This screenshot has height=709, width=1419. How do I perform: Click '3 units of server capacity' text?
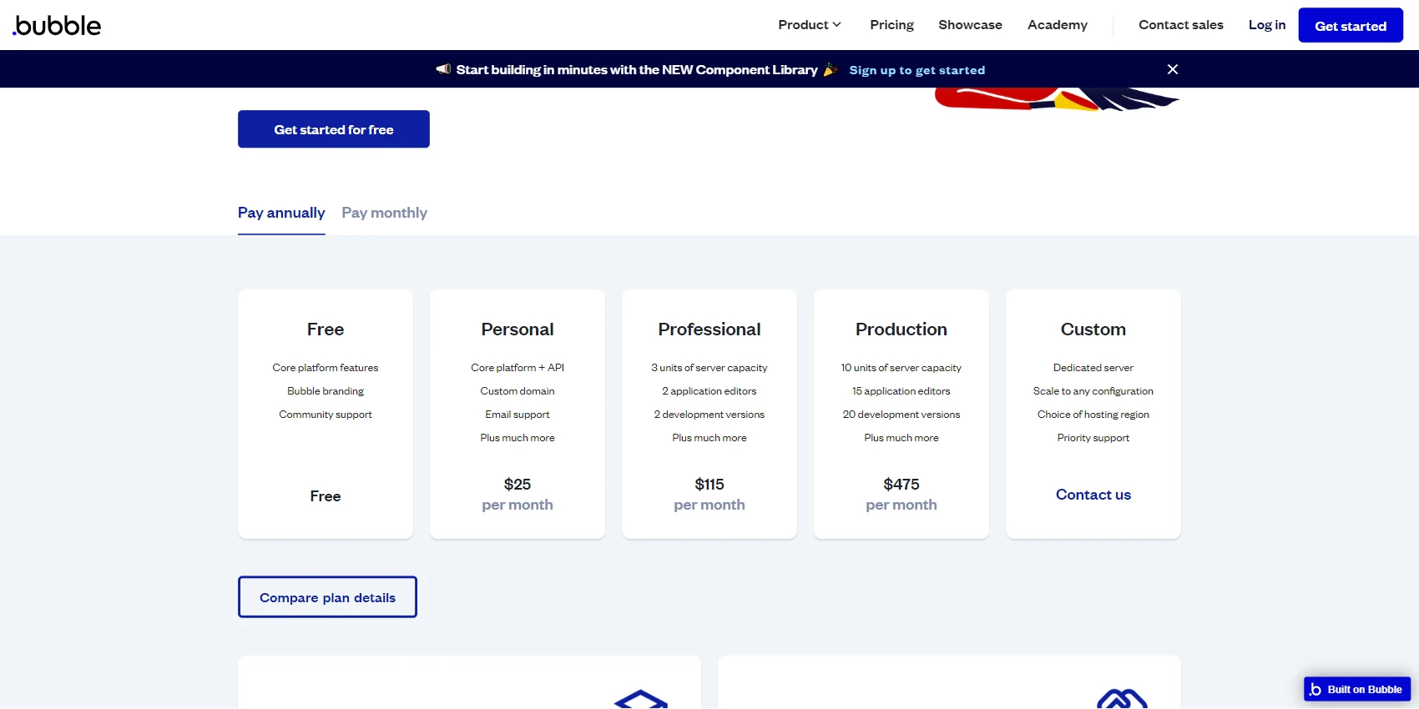(709, 368)
